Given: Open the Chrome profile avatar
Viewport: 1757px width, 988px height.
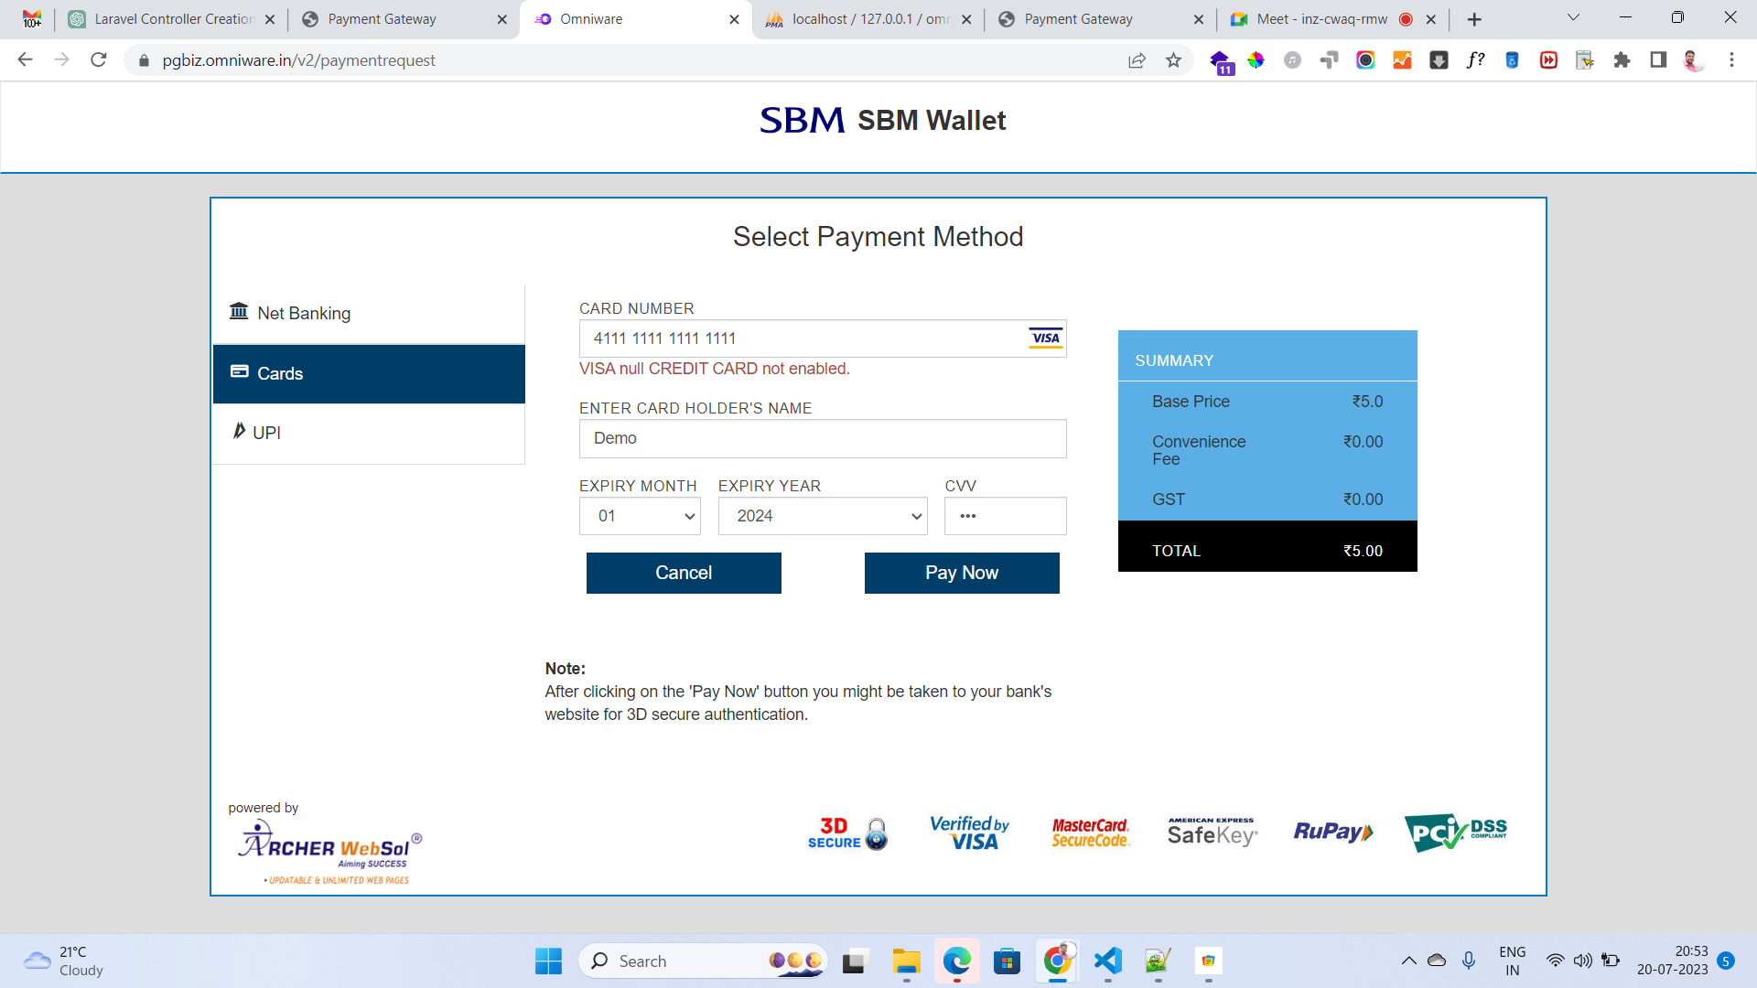Looking at the screenshot, I should [1694, 60].
